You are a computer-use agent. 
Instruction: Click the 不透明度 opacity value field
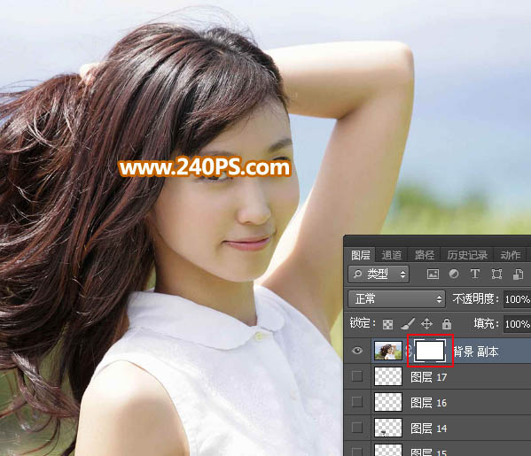517,299
